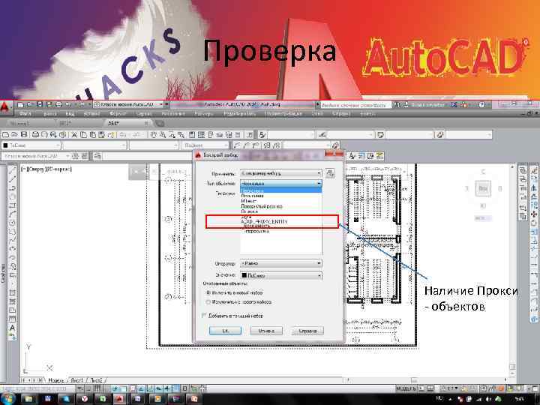Click the select objects button in Quick Select

click(330, 173)
